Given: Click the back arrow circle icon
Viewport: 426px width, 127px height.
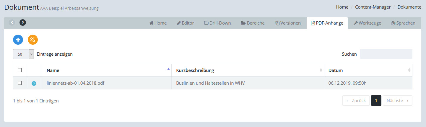Looking at the screenshot, I should tap(12, 22).
